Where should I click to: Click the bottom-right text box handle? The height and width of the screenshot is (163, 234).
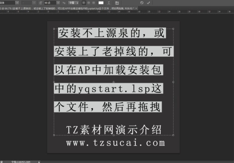(x=173, y=135)
